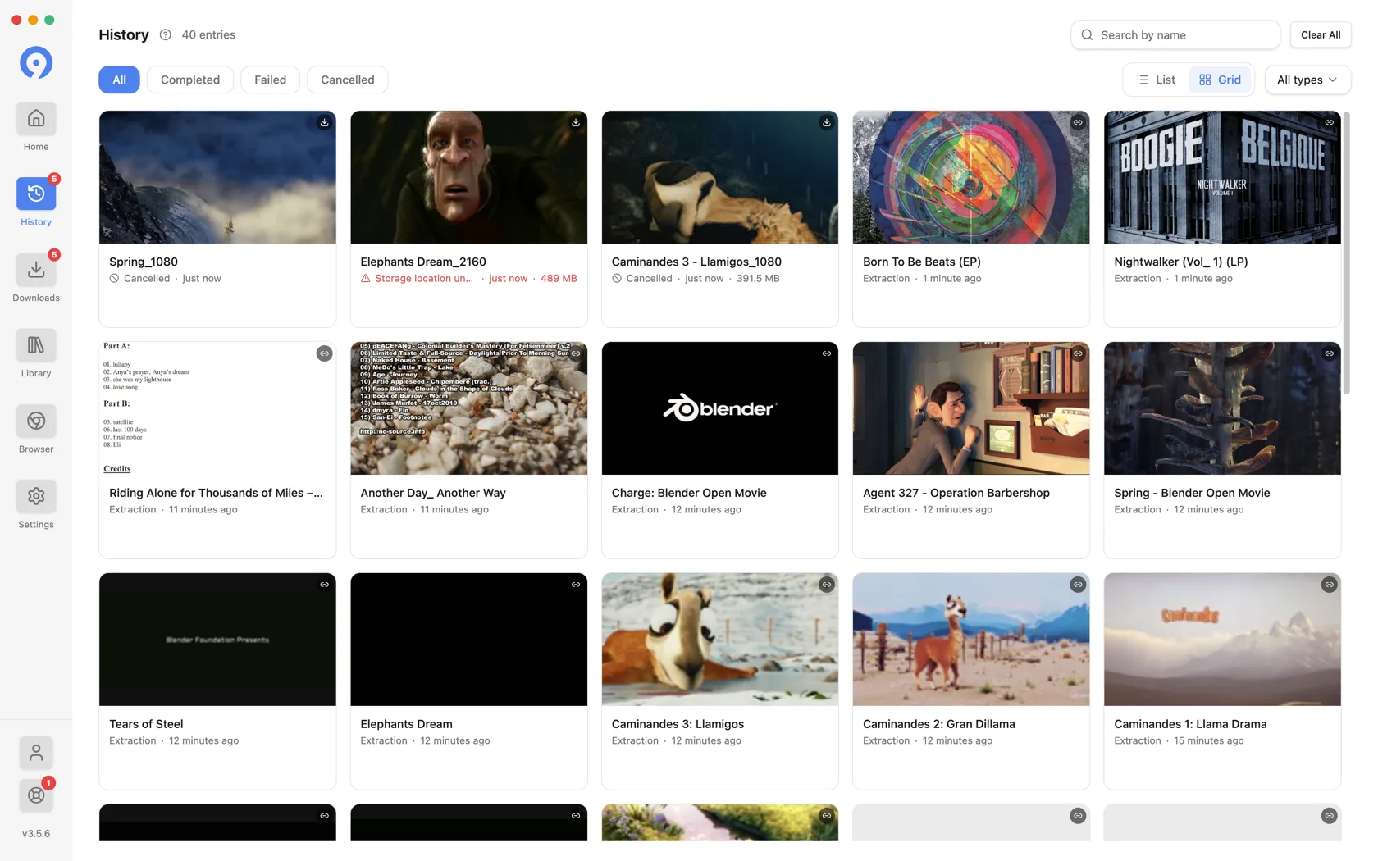Click the 'Nightwalker (Vol_ 1) (LP)' title
The image size is (1378, 861).
(1180, 262)
